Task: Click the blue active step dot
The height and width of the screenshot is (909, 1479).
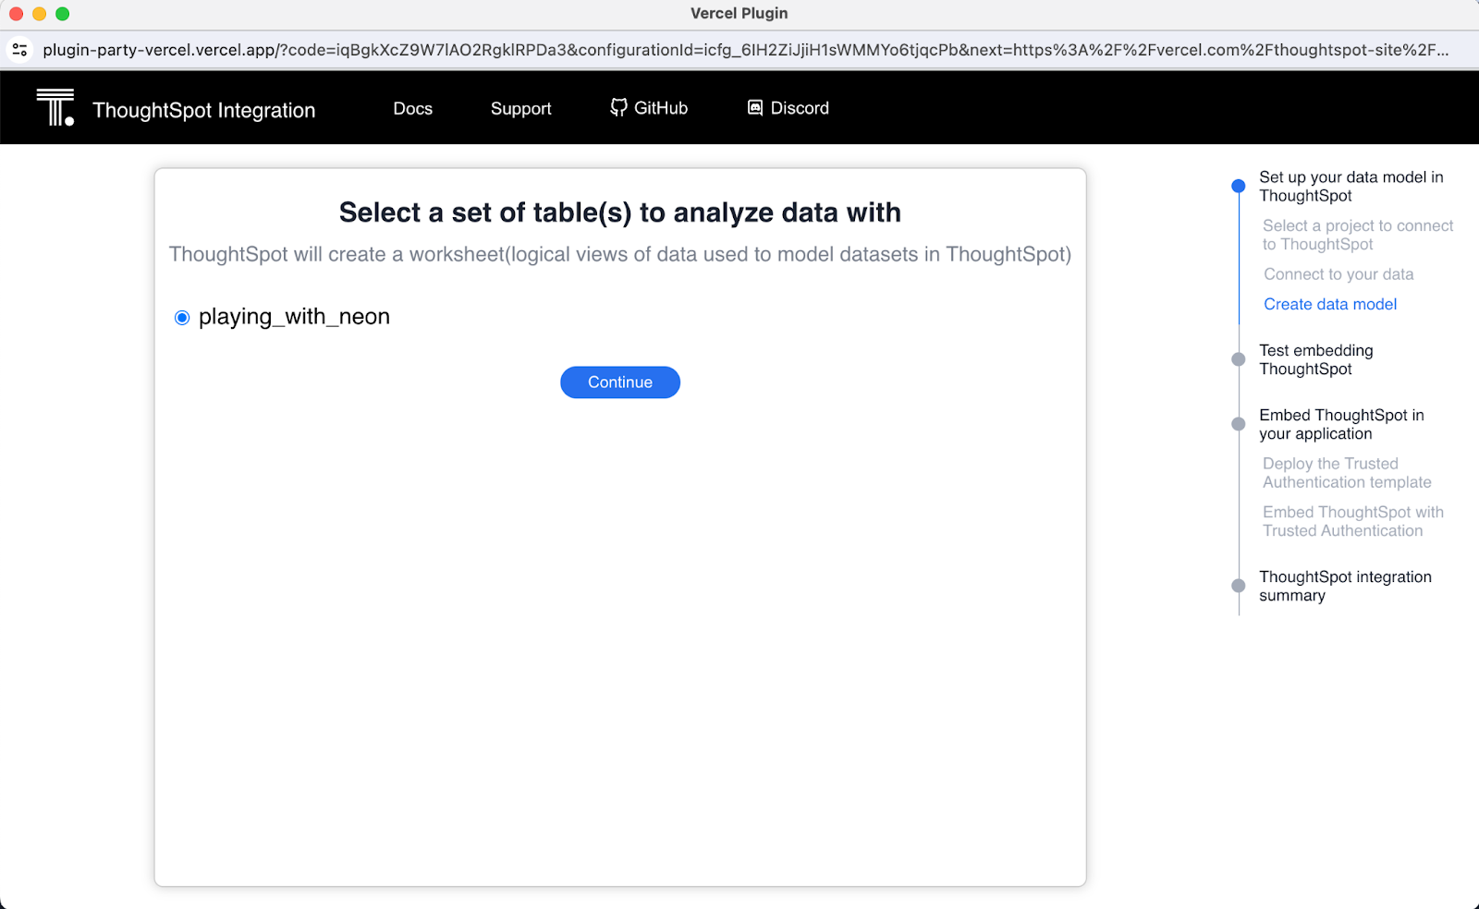Action: pyautogui.click(x=1239, y=187)
